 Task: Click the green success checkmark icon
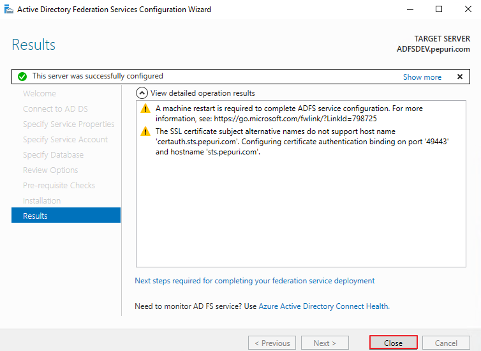(22, 77)
